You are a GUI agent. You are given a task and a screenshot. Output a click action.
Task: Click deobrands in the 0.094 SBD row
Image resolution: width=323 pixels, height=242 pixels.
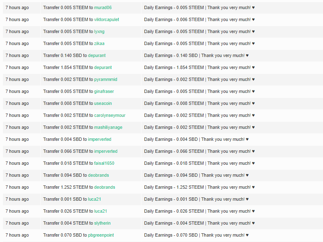pyautogui.click(x=98, y=175)
